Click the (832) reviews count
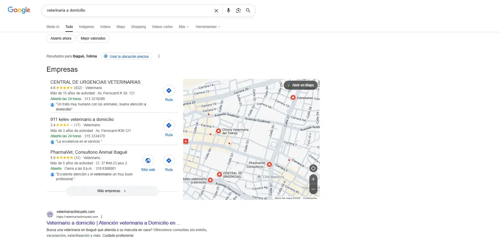The width and height of the screenshot is (500, 246). (x=78, y=88)
